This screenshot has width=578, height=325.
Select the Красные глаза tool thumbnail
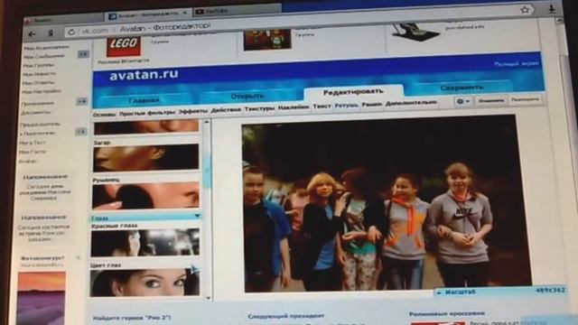coord(145,242)
